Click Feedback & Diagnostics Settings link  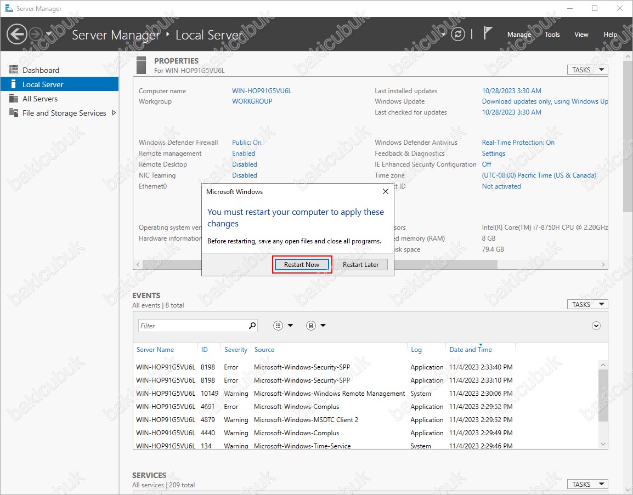click(x=493, y=153)
